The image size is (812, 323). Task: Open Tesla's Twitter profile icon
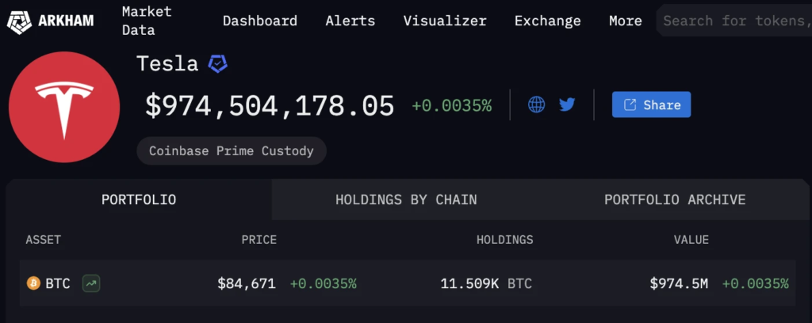coord(567,104)
